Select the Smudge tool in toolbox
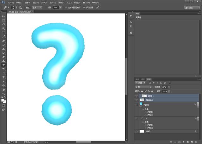 tap(3, 65)
